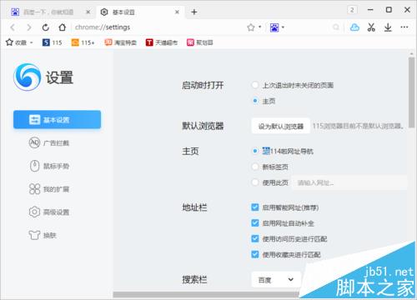417x300 pixels.
Task: Click the forward navigation arrow
Action: click(29, 27)
